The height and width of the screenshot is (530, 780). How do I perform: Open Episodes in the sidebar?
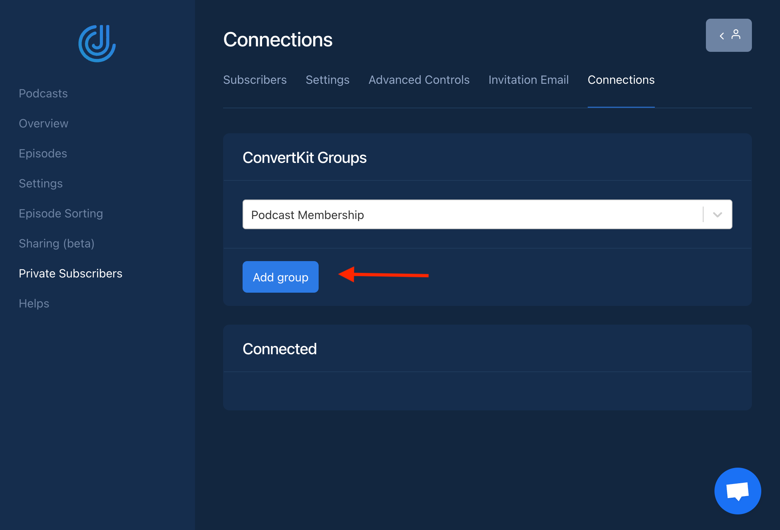[x=43, y=154]
